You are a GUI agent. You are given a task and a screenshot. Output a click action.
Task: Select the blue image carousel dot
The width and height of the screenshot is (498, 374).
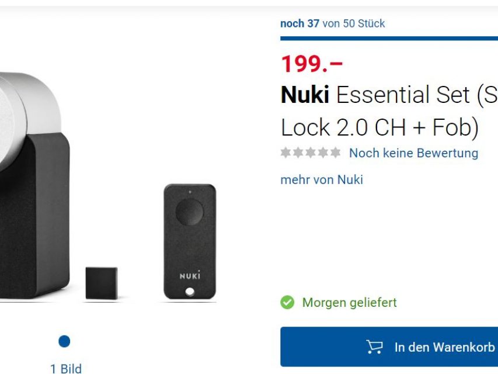click(64, 341)
